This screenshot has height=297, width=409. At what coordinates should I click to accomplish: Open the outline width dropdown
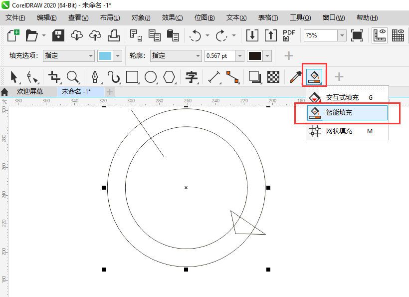coord(239,55)
